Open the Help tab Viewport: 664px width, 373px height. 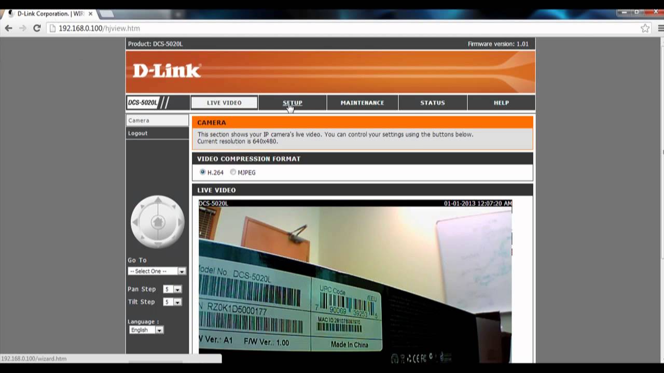(501, 103)
